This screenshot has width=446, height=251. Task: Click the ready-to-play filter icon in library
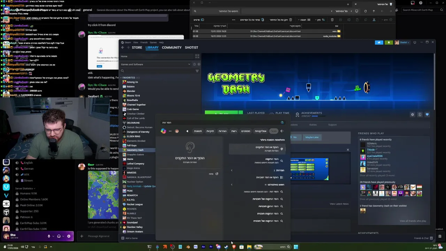(199, 64)
